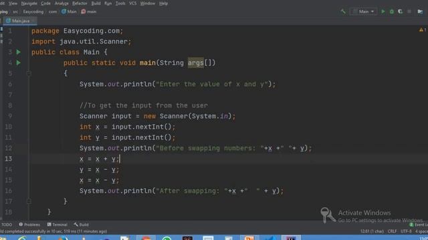Click line number 13 in the gutter
Viewport: 428px width, 240px height.
tap(9, 159)
